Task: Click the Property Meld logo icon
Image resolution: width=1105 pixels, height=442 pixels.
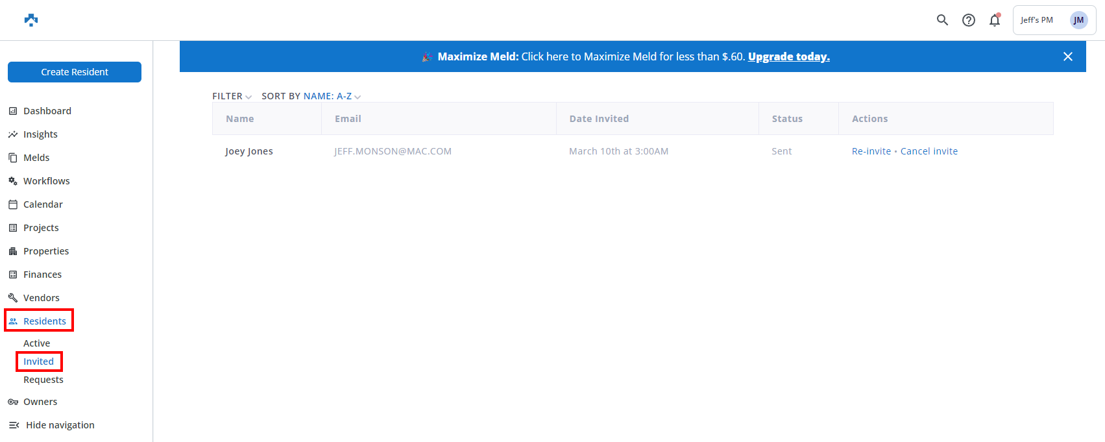Action: [x=31, y=20]
